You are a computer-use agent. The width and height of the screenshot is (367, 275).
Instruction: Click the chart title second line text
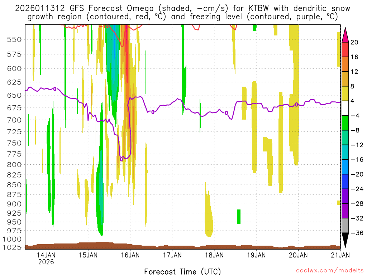(x=182, y=17)
